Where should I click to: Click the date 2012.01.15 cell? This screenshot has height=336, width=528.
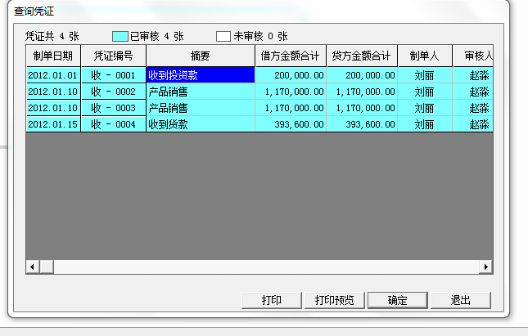pyautogui.click(x=53, y=124)
